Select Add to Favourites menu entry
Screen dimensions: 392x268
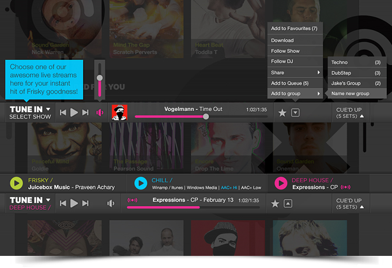[295, 28]
